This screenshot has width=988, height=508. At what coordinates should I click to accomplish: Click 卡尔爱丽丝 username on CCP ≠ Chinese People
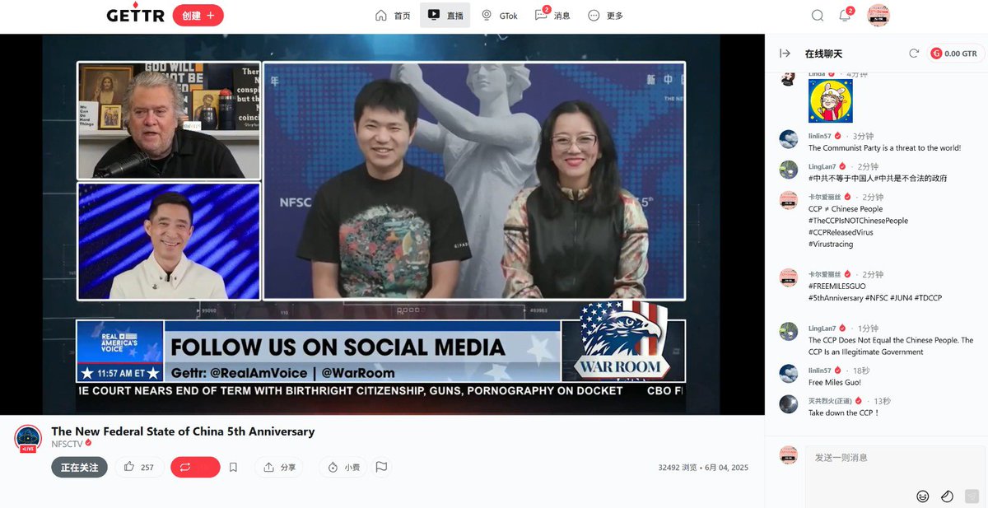pyautogui.click(x=823, y=198)
